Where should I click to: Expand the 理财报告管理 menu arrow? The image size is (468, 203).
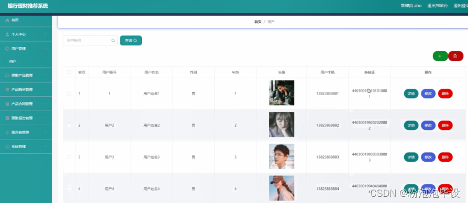point(46,118)
